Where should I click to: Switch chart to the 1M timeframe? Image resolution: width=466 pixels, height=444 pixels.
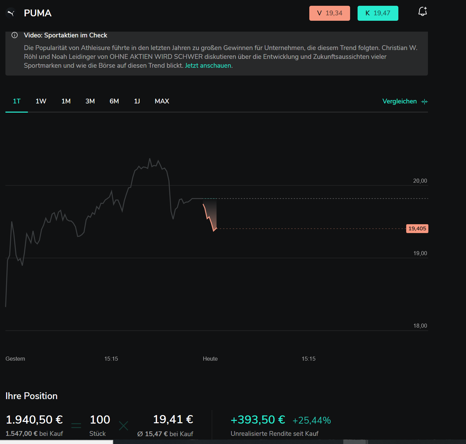(66, 101)
